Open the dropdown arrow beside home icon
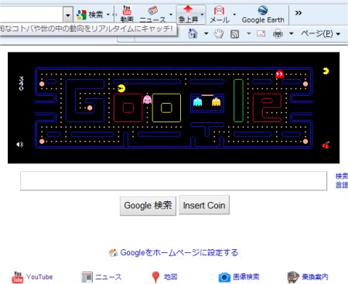Image resolution: width=348 pixels, height=284 pixels. (x=206, y=33)
